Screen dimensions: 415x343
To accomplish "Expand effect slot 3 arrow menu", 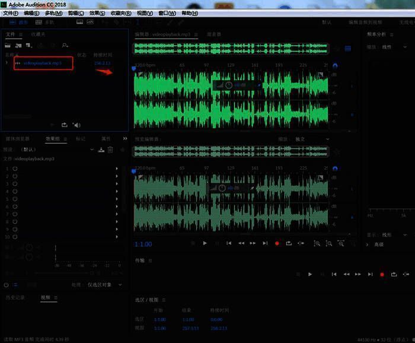I will tap(117, 184).
